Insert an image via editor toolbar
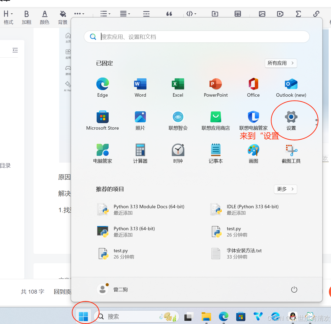The width and height of the screenshot is (331, 324). 262,14
